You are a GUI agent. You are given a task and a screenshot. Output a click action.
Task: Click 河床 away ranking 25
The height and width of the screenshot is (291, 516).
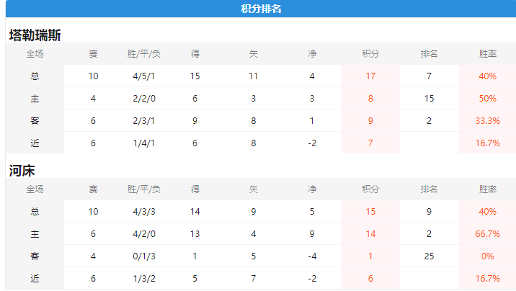429,256
